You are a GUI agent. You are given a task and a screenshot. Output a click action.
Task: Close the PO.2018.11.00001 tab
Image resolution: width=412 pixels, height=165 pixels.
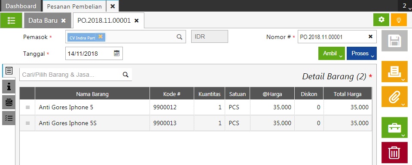coord(136,21)
